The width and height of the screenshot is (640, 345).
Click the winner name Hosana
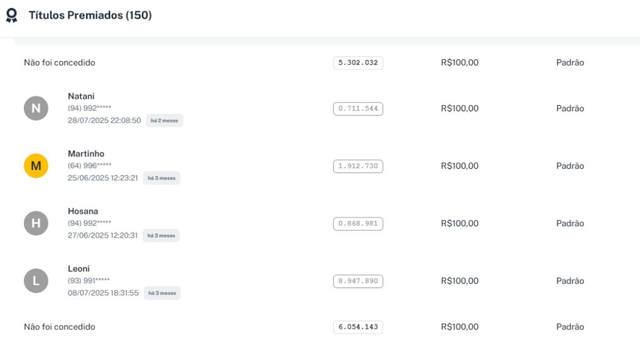click(83, 211)
